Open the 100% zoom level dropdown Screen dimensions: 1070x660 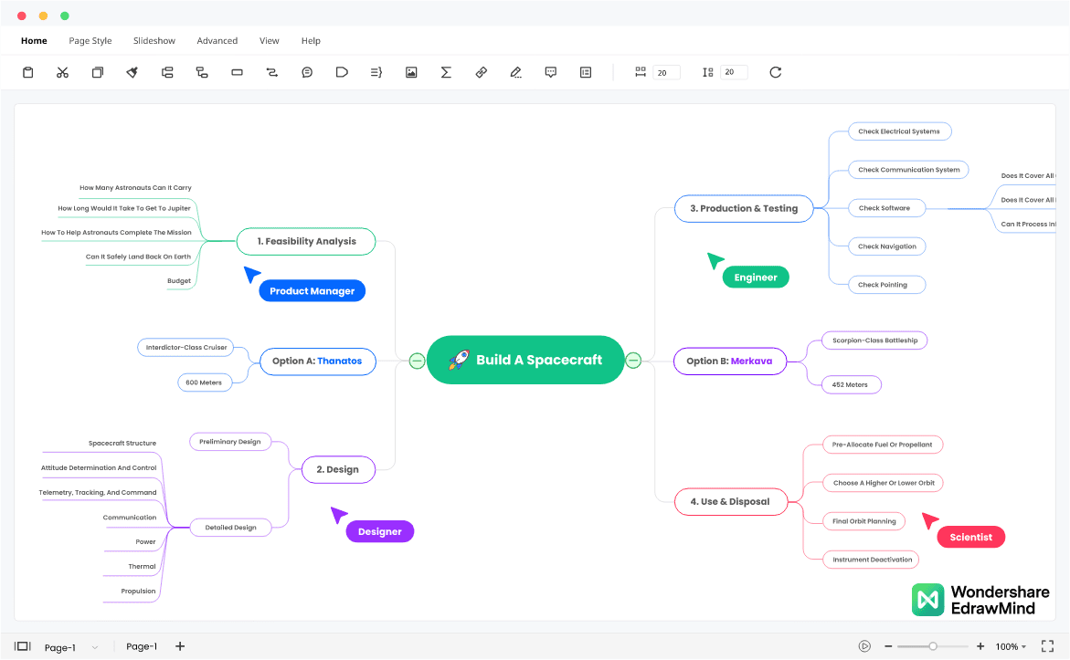tap(1011, 646)
